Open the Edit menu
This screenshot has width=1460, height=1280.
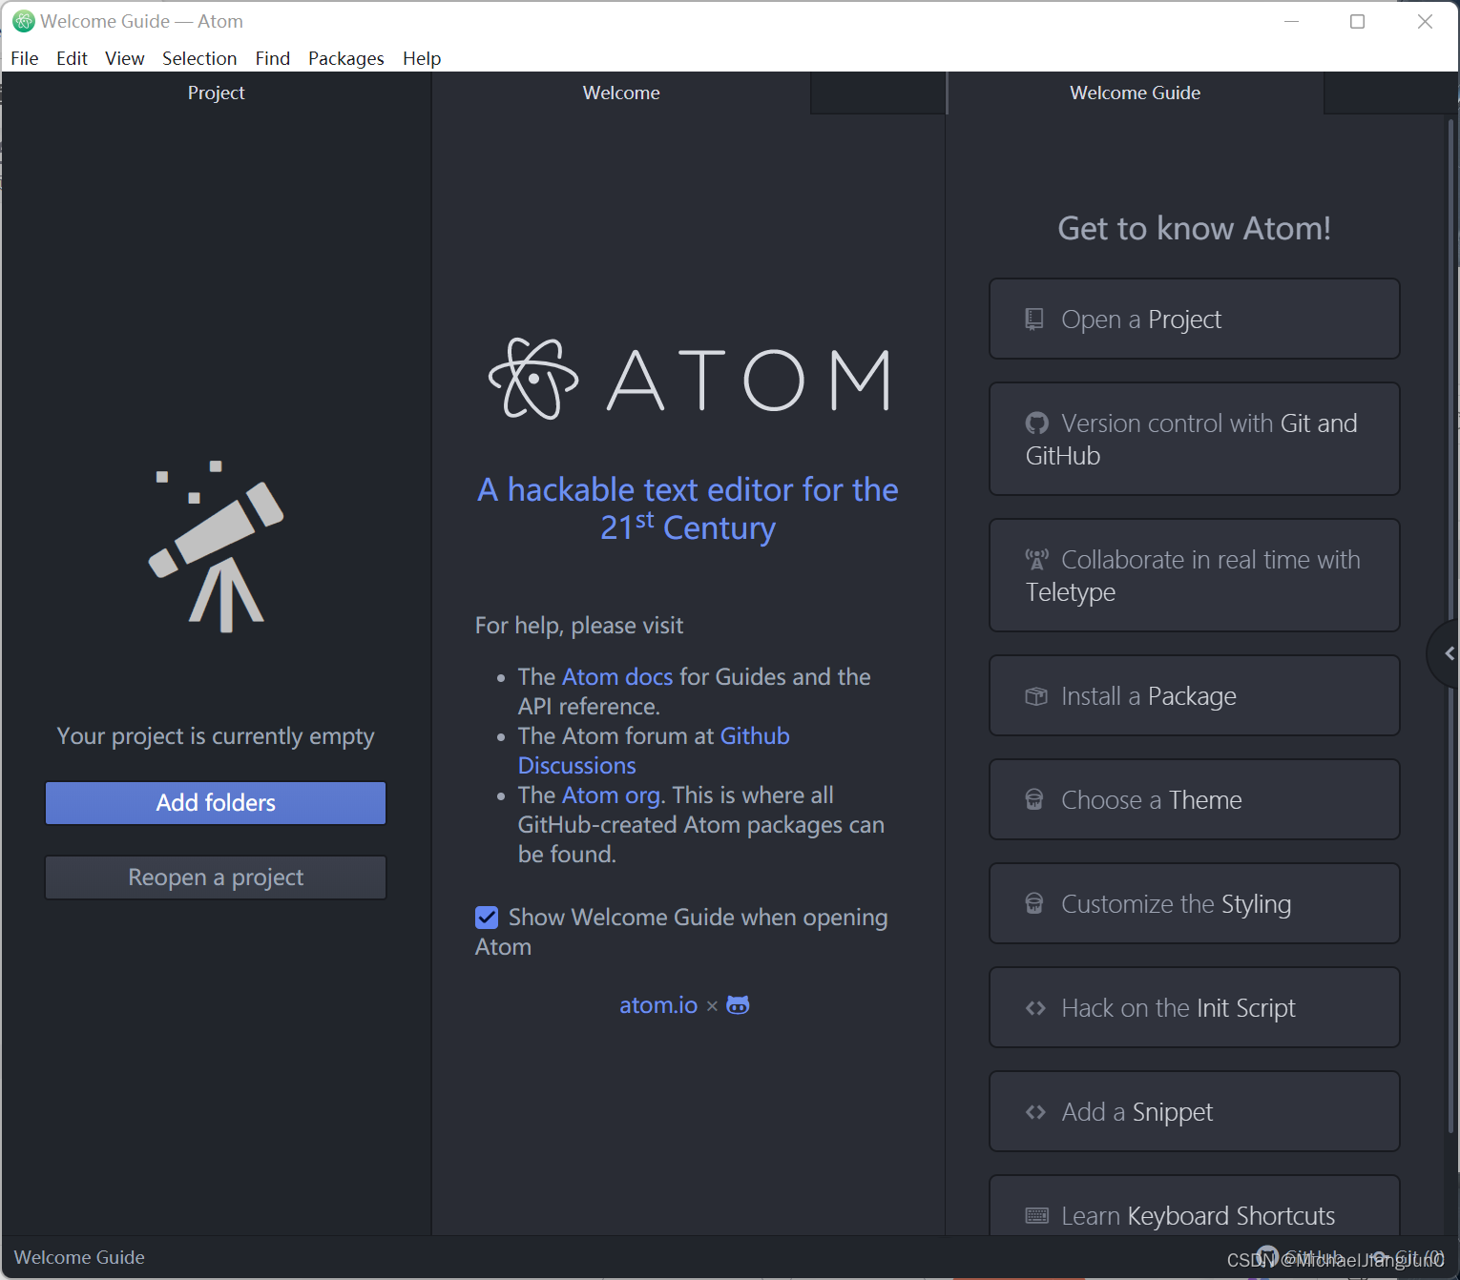tap(72, 58)
